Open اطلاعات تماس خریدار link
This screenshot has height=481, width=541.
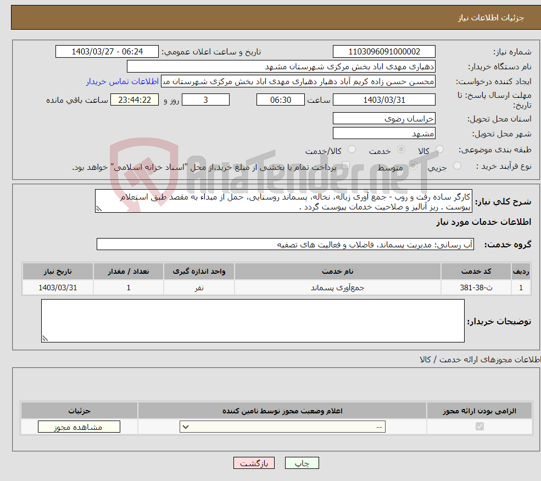[x=122, y=81]
